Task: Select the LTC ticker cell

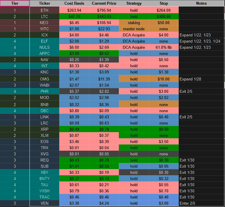Action: click(45, 16)
